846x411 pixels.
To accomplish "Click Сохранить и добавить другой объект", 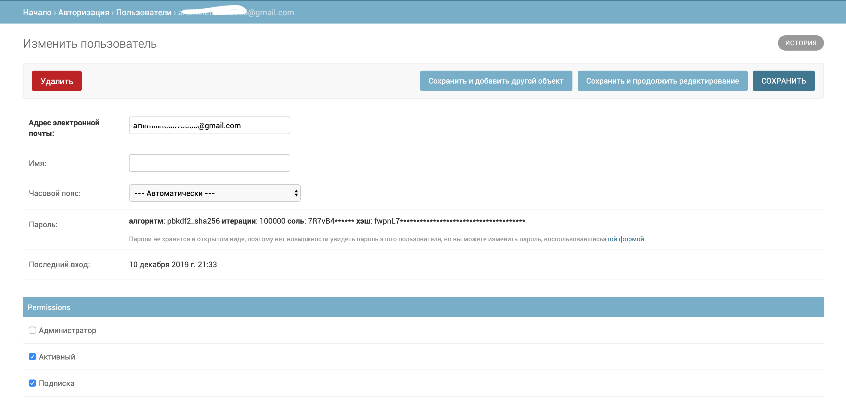I will click(x=495, y=81).
